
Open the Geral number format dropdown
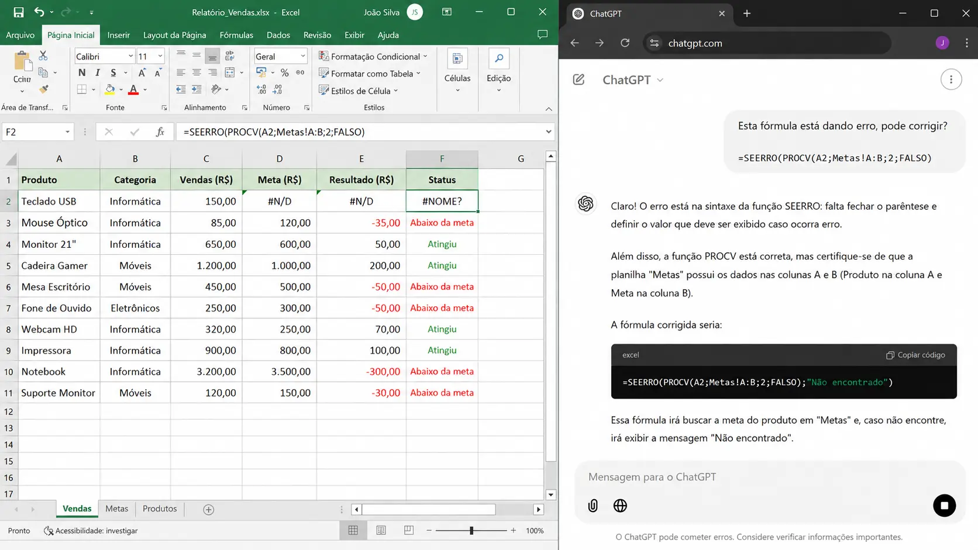(x=302, y=56)
